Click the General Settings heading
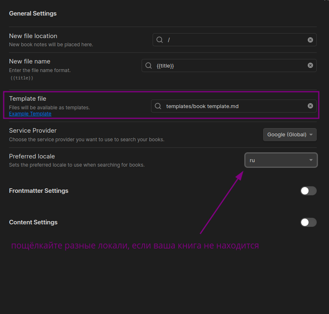Screen dimensions: 329x314 tap(33, 14)
